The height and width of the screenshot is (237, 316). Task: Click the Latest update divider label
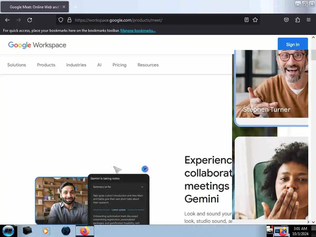point(118,210)
